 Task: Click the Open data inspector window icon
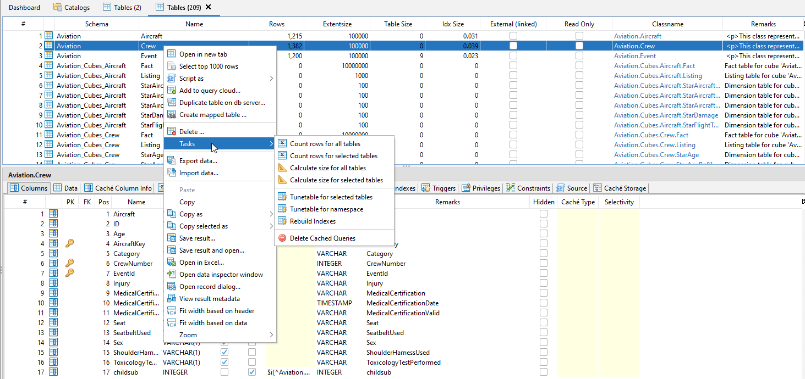(x=171, y=274)
